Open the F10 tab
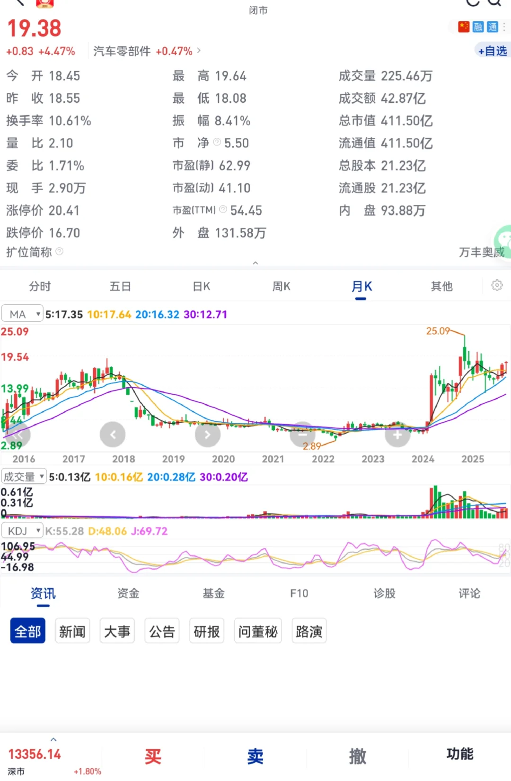Screen dimensions: 511x781 coord(299,593)
